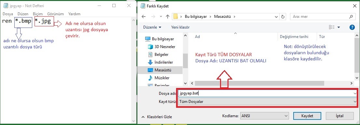Open 3D Nesneler folder
Screen dimensions: 360x125
[x=165, y=47]
